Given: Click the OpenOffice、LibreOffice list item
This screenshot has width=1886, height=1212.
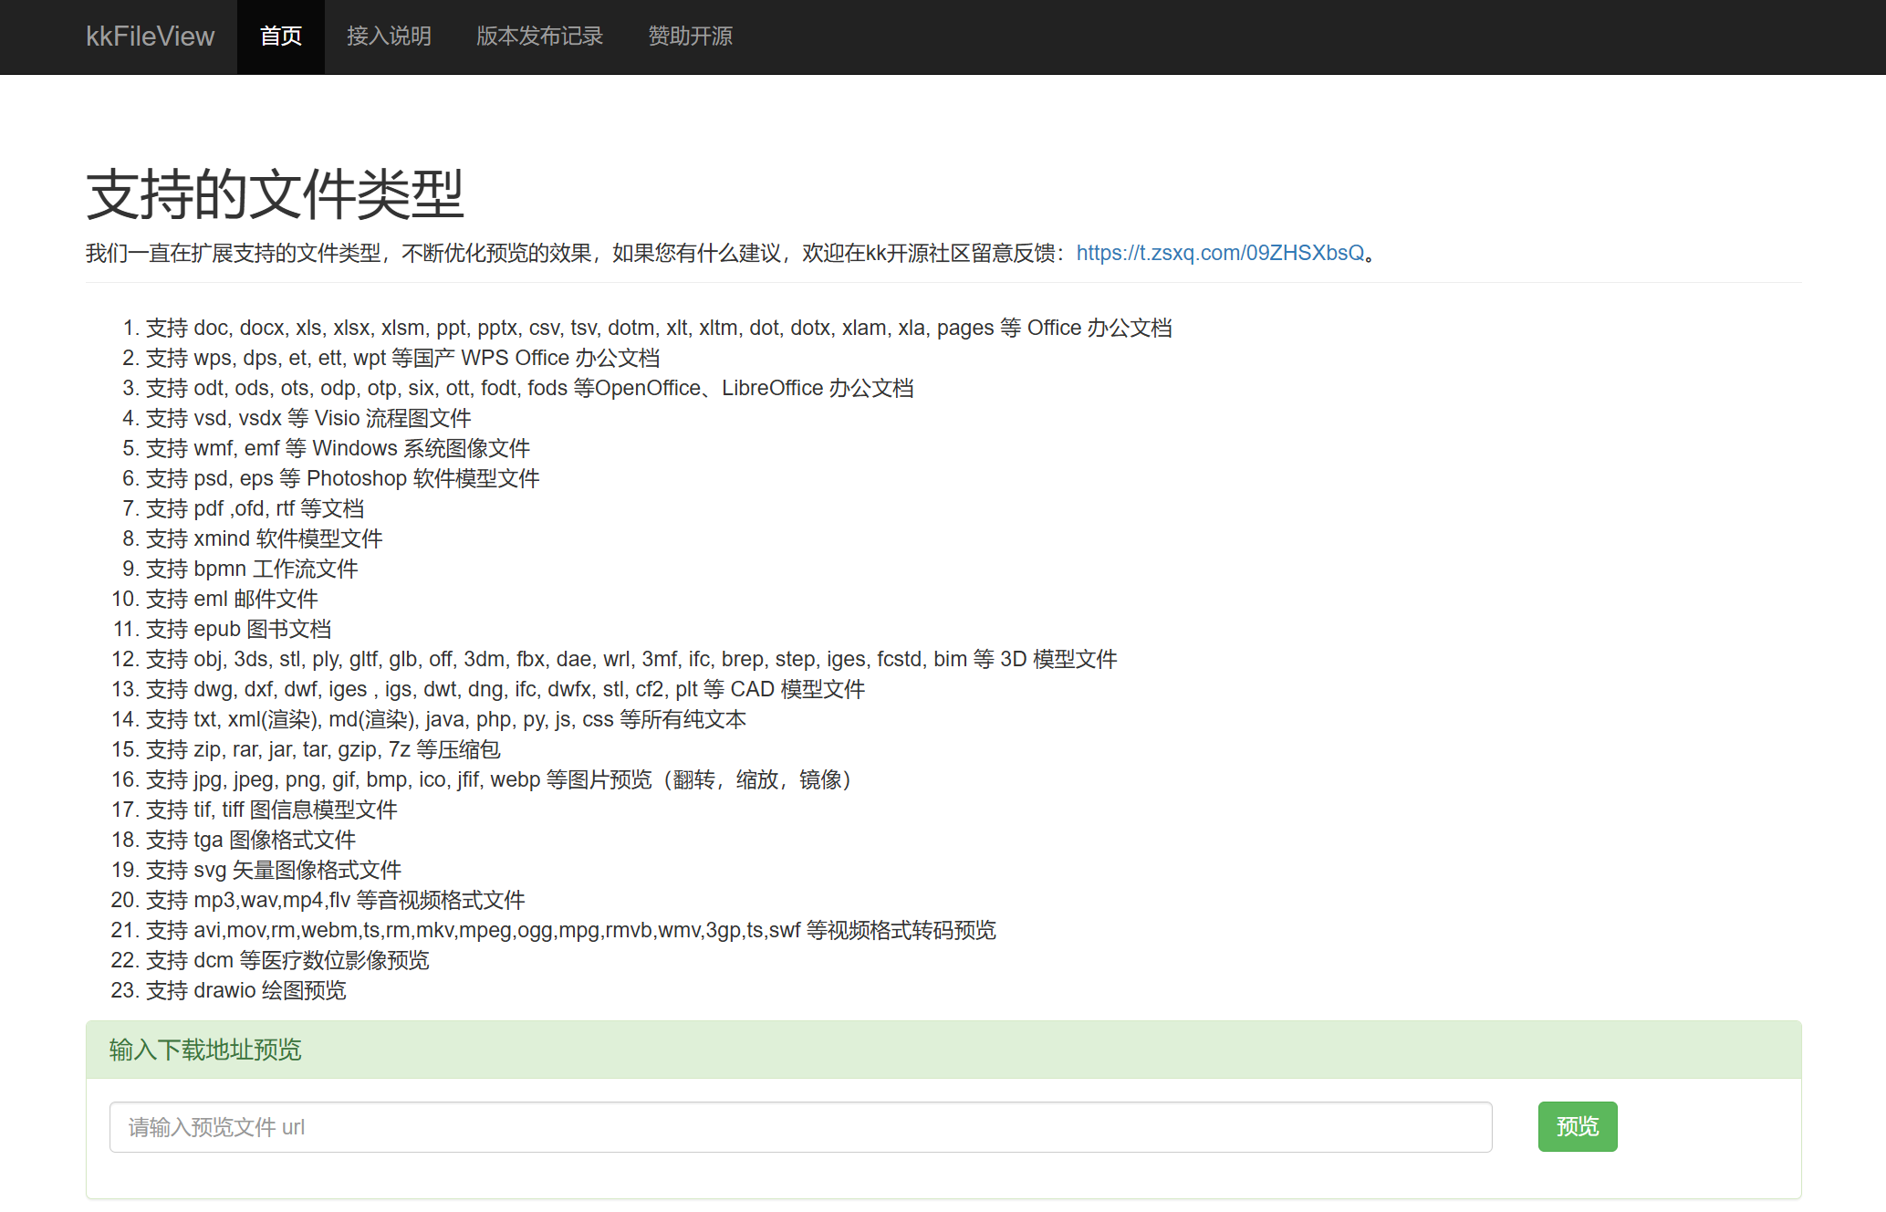Looking at the screenshot, I should pyautogui.click(x=529, y=388).
